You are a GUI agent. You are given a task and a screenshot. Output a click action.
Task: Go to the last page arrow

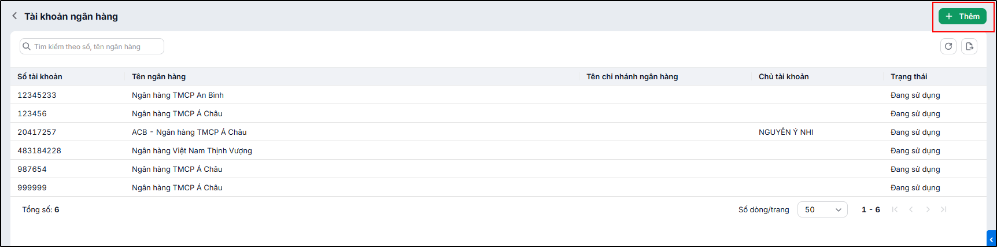pyautogui.click(x=944, y=209)
